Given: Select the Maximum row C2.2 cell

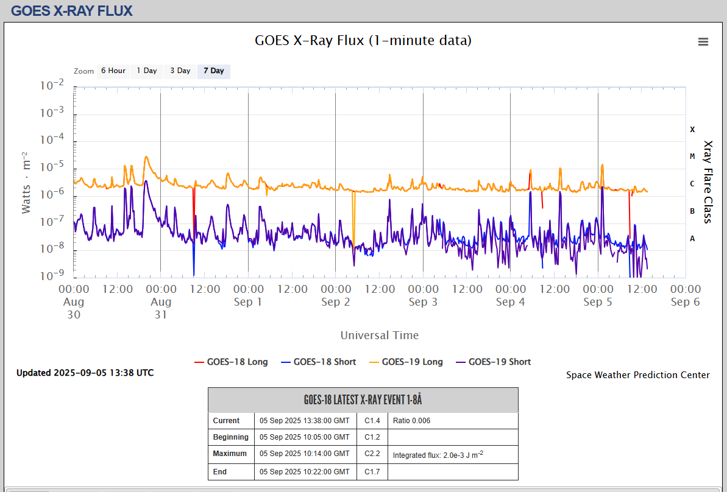Looking at the screenshot, I should coord(372,454).
